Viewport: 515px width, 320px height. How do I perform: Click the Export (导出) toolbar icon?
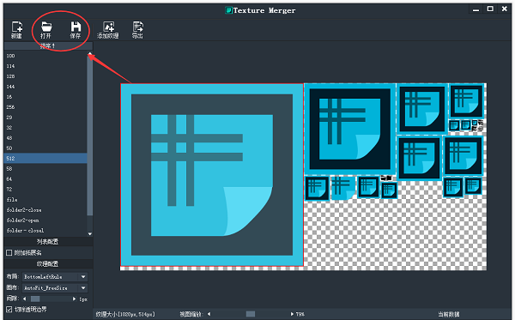click(137, 29)
